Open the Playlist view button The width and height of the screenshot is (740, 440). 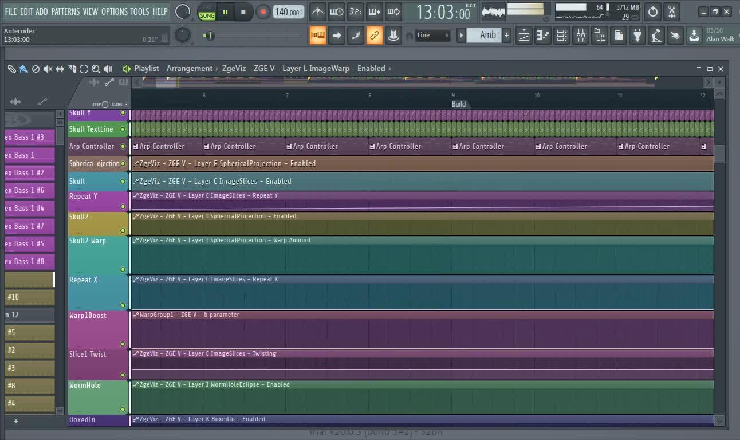click(524, 36)
